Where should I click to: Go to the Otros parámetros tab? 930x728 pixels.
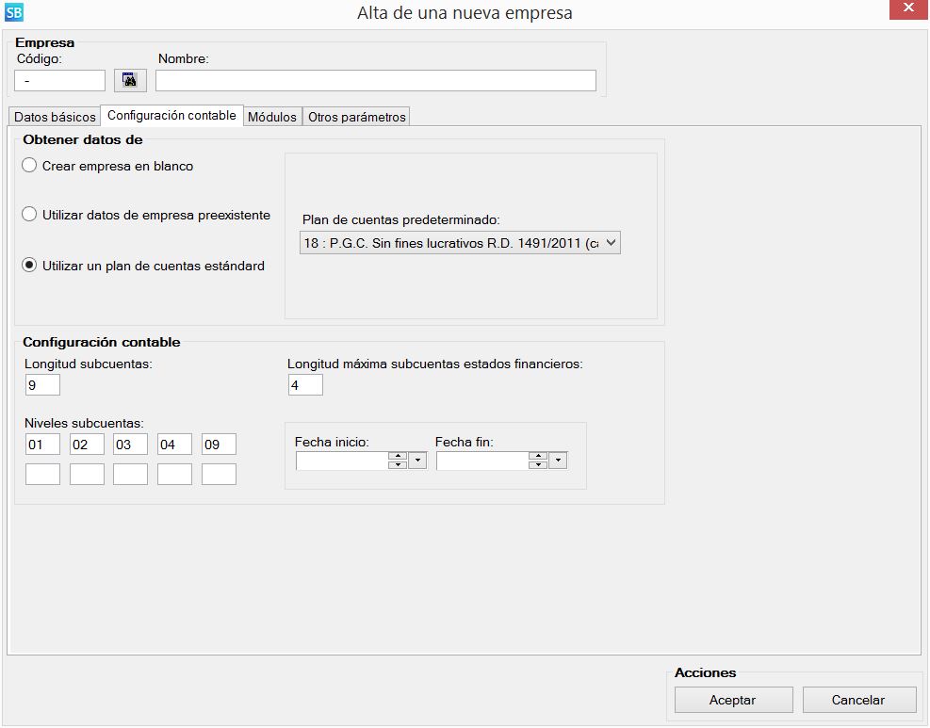click(356, 117)
